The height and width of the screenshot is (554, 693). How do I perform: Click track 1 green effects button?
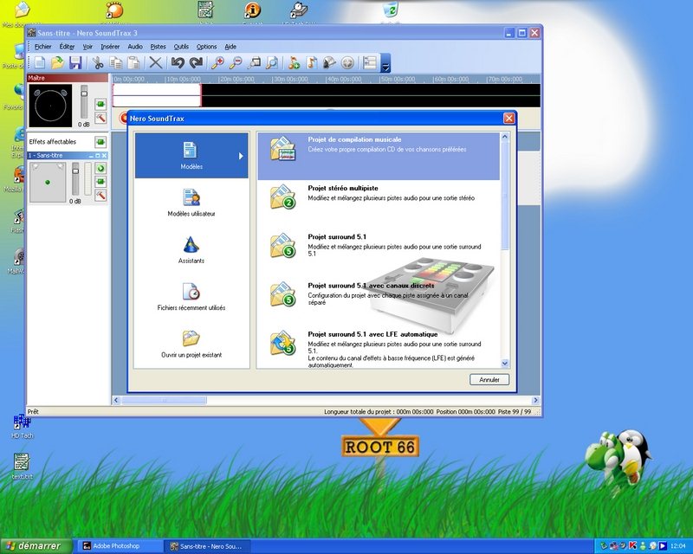click(100, 182)
